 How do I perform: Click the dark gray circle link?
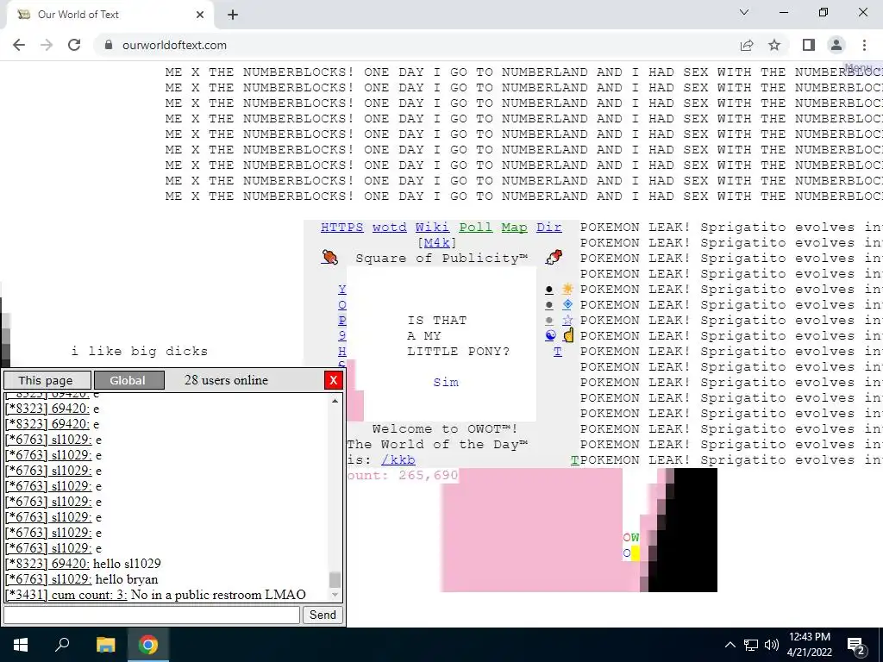point(549,304)
